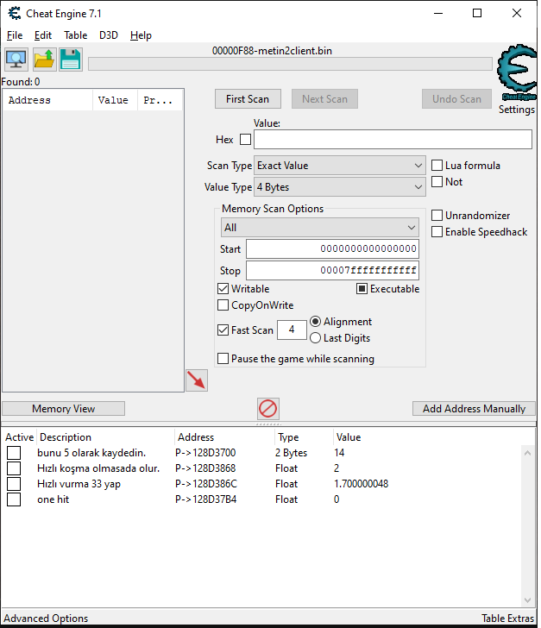The height and width of the screenshot is (628, 541).
Task: Copy selected addresses with red arrow icon
Action: coord(197,380)
